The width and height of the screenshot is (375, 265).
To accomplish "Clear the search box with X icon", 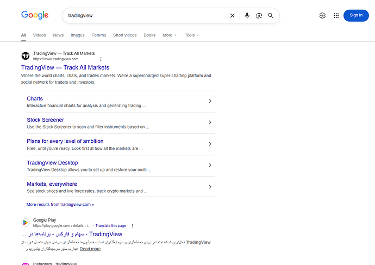I will (232, 16).
